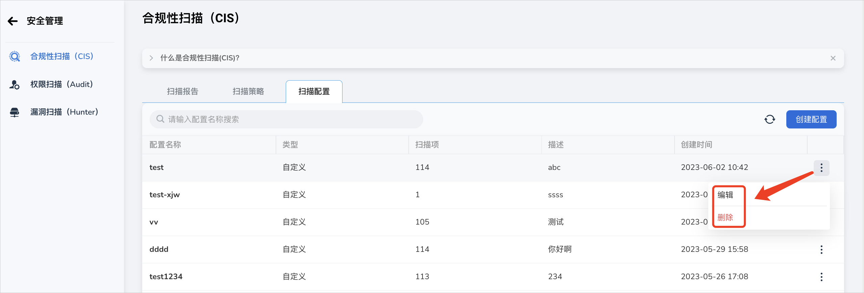The image size is (864, 293).
Task: Click 自定义 type in the test1234 row
Action: tap(294, 276)
